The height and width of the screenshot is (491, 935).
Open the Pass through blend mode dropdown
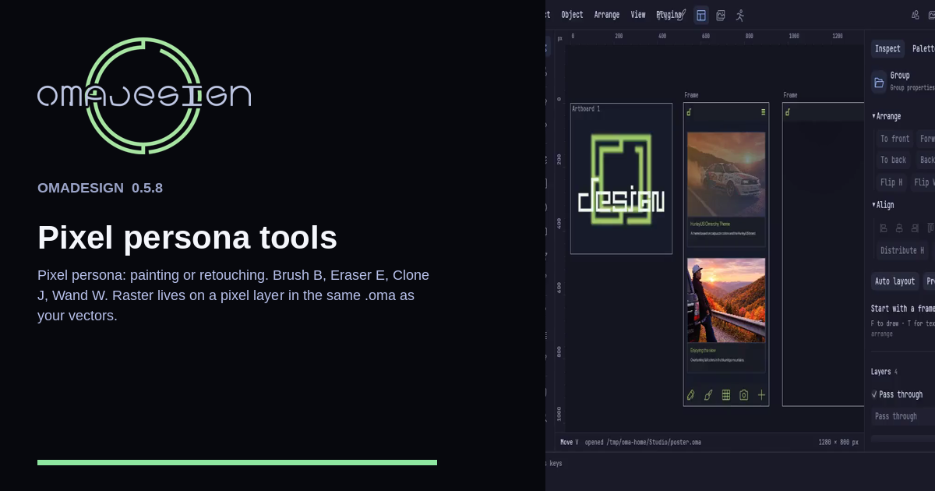pos(903,416)
